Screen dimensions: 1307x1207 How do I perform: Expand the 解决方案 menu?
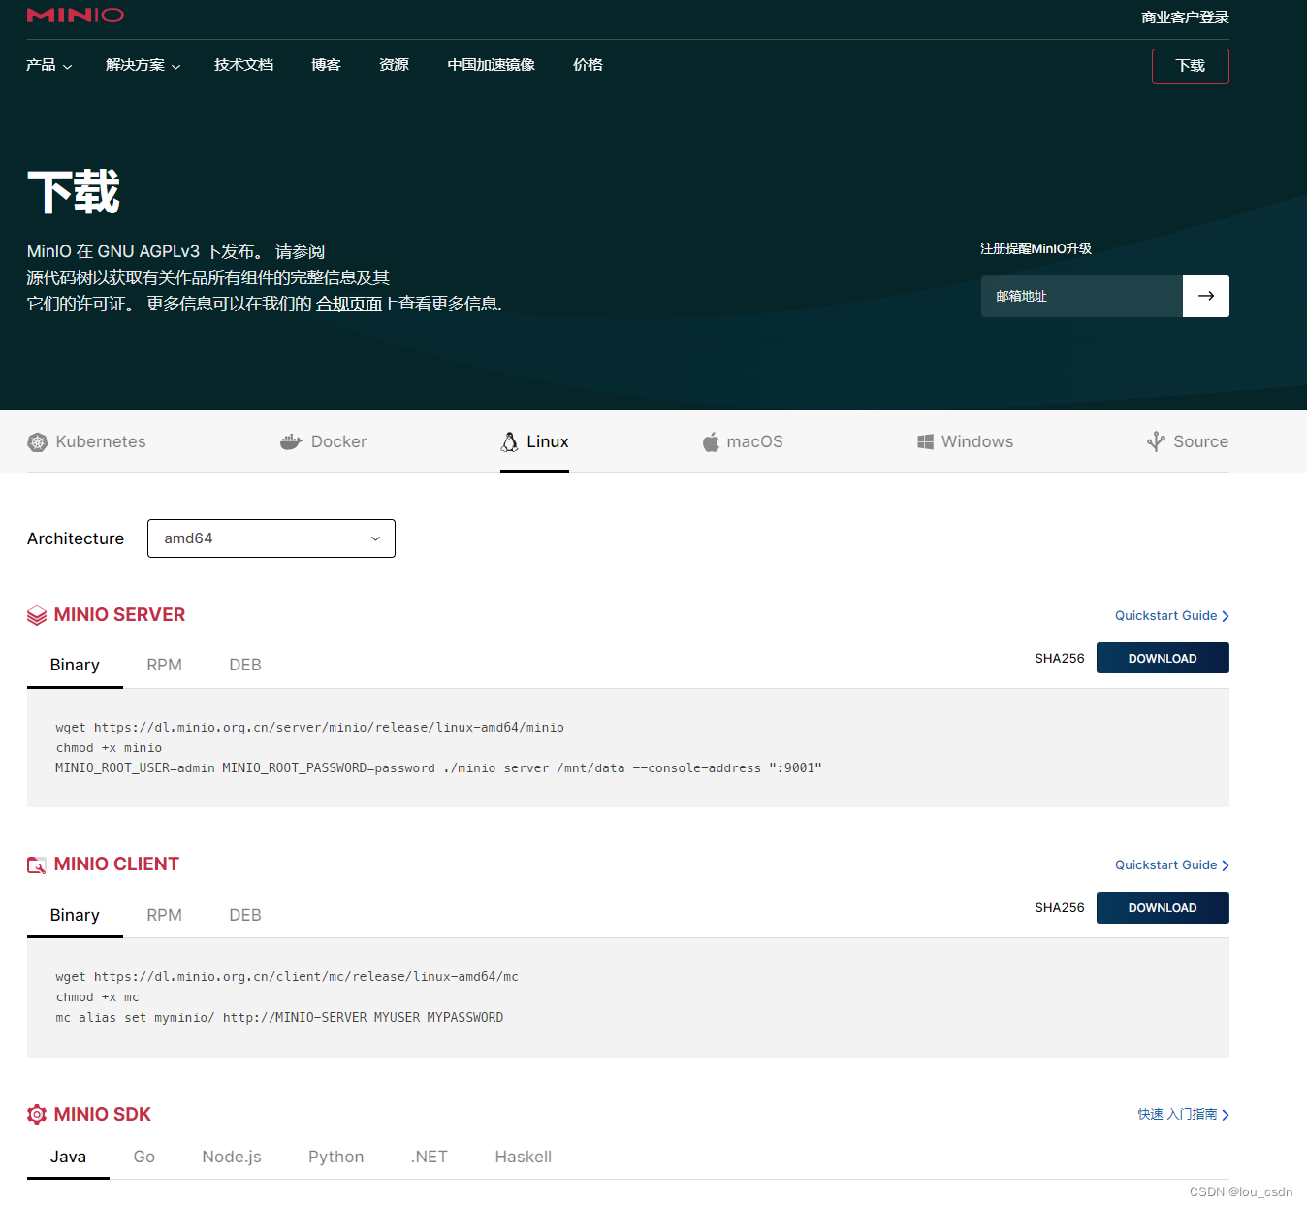[x=143, y=65]
